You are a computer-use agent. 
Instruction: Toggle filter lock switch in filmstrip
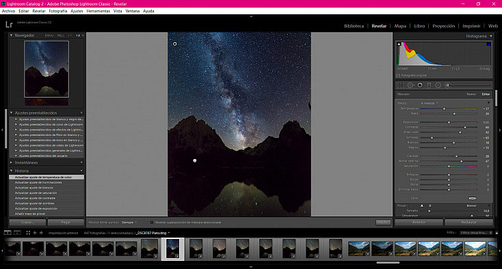497,233
